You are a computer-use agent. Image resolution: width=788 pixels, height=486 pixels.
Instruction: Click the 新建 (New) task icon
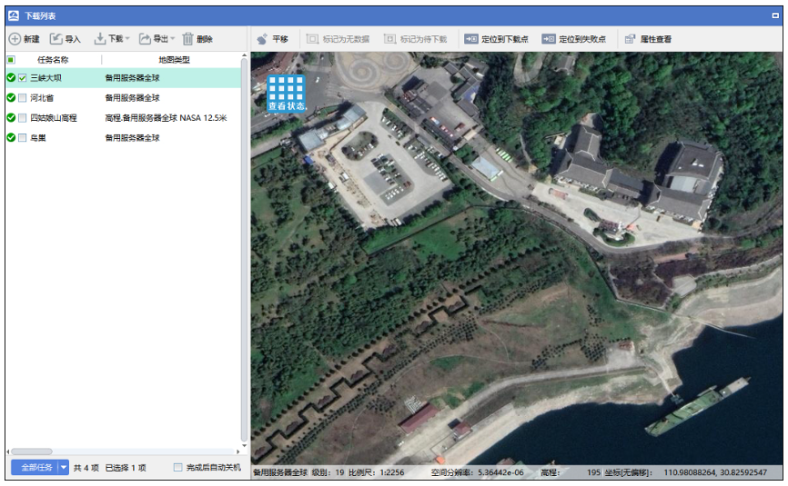pos(15,39)
